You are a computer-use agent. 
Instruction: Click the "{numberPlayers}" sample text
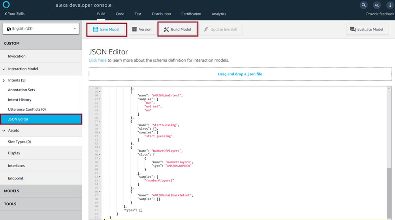click(159, 181)
